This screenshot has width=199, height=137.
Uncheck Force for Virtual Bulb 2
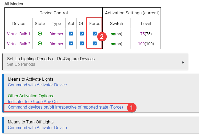click(95, 44)
